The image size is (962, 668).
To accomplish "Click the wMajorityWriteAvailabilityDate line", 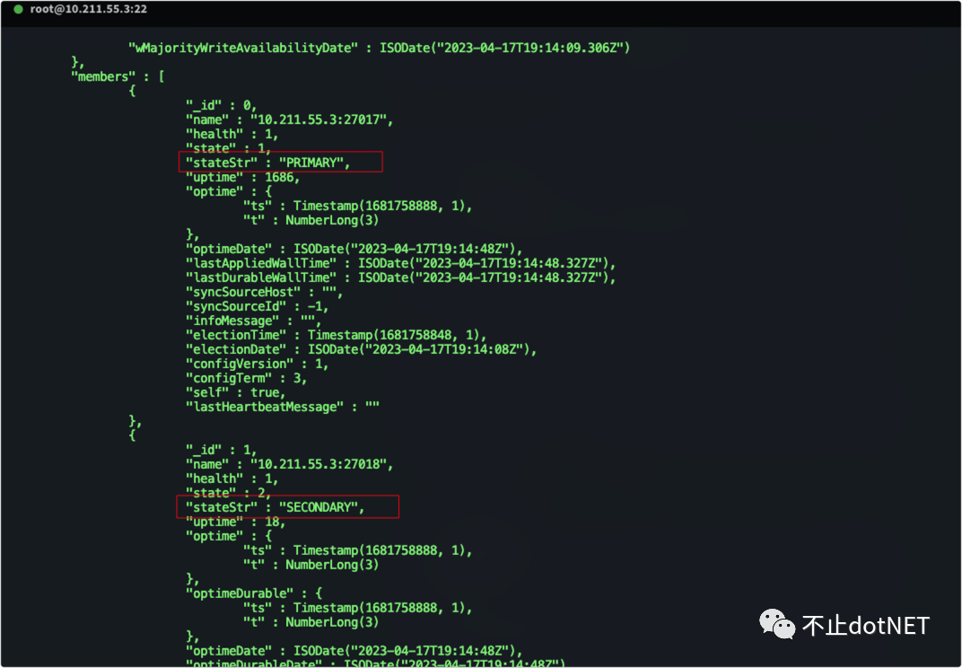I will [x=379, y=48].
